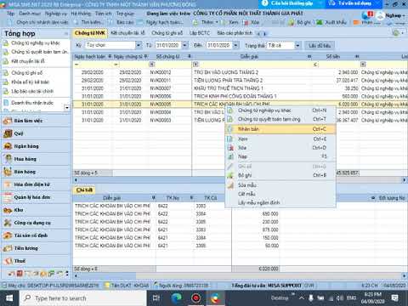This screenshot has height=306, width=408.
Task: Click the Windows search box
Action: click(x=83, y=298)
